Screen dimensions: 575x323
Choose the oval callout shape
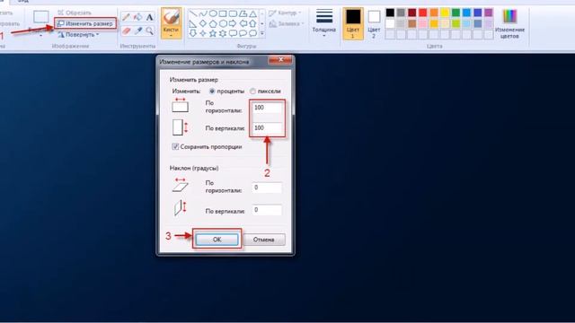click(243, 33)
